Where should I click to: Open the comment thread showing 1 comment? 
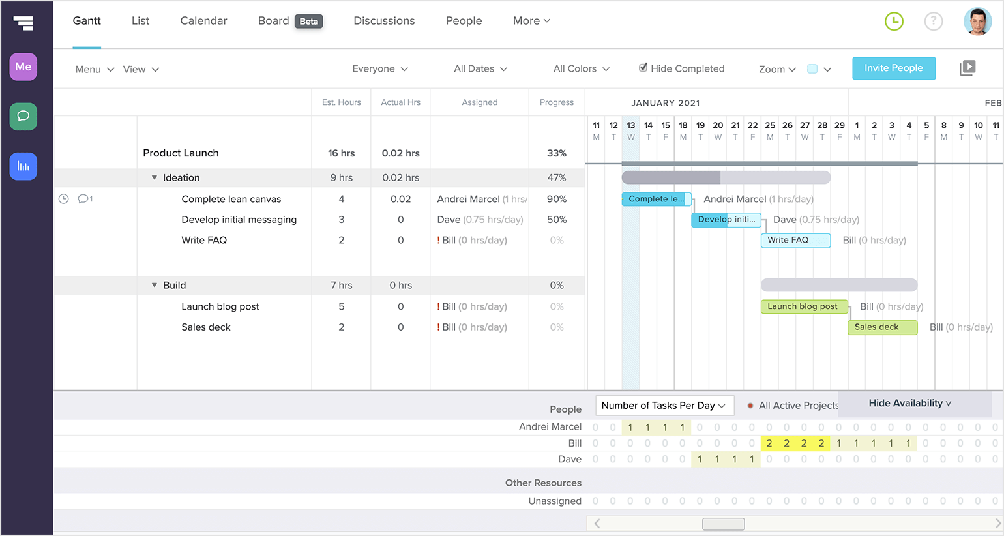pos(83,199)
